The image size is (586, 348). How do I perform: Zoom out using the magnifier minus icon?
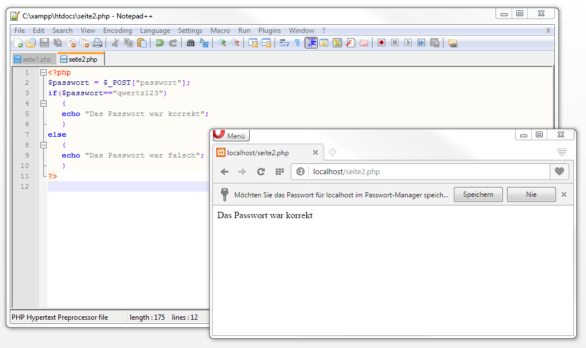tap(235, 43)
